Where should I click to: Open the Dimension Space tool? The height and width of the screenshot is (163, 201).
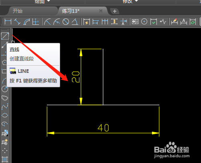114,22
